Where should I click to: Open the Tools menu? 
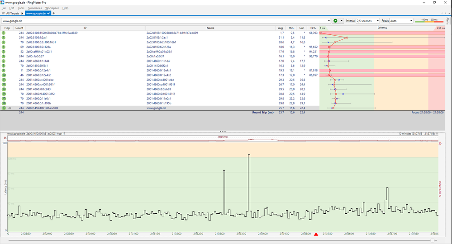pos(21,8)
